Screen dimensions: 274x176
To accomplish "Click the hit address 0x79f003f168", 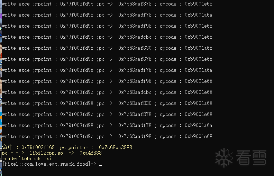I will (x=38, y=147).
